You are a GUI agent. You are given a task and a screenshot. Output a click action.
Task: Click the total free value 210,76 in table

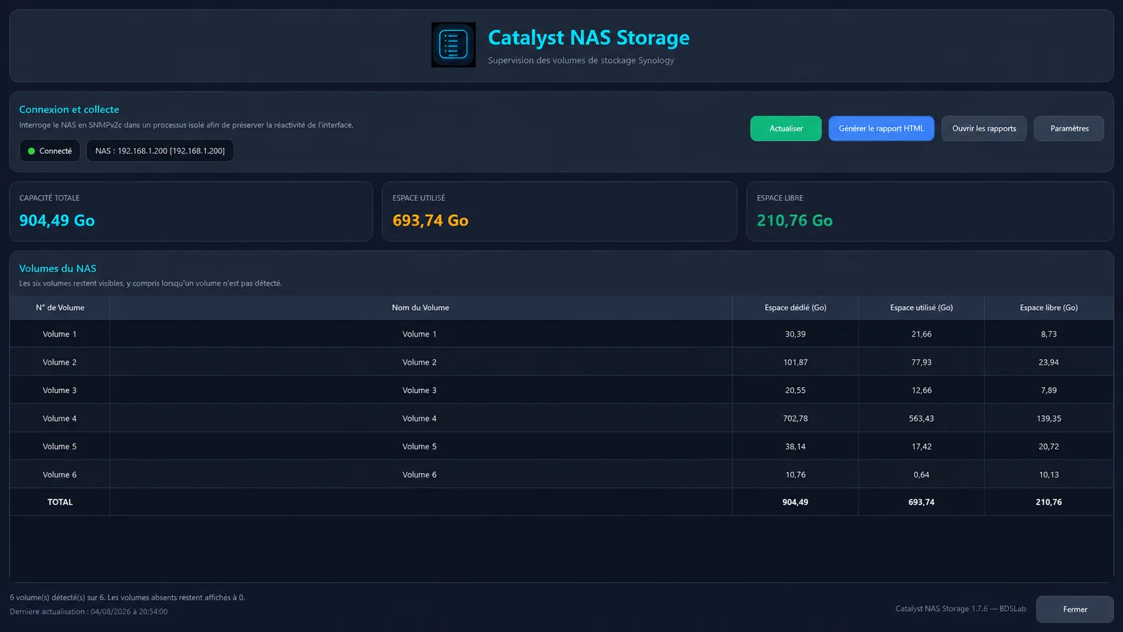(1048, 502)
